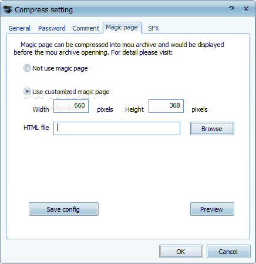Click the Save config button
The width and height of the screenshot is (256, 264).
click(x=63, y=209)
